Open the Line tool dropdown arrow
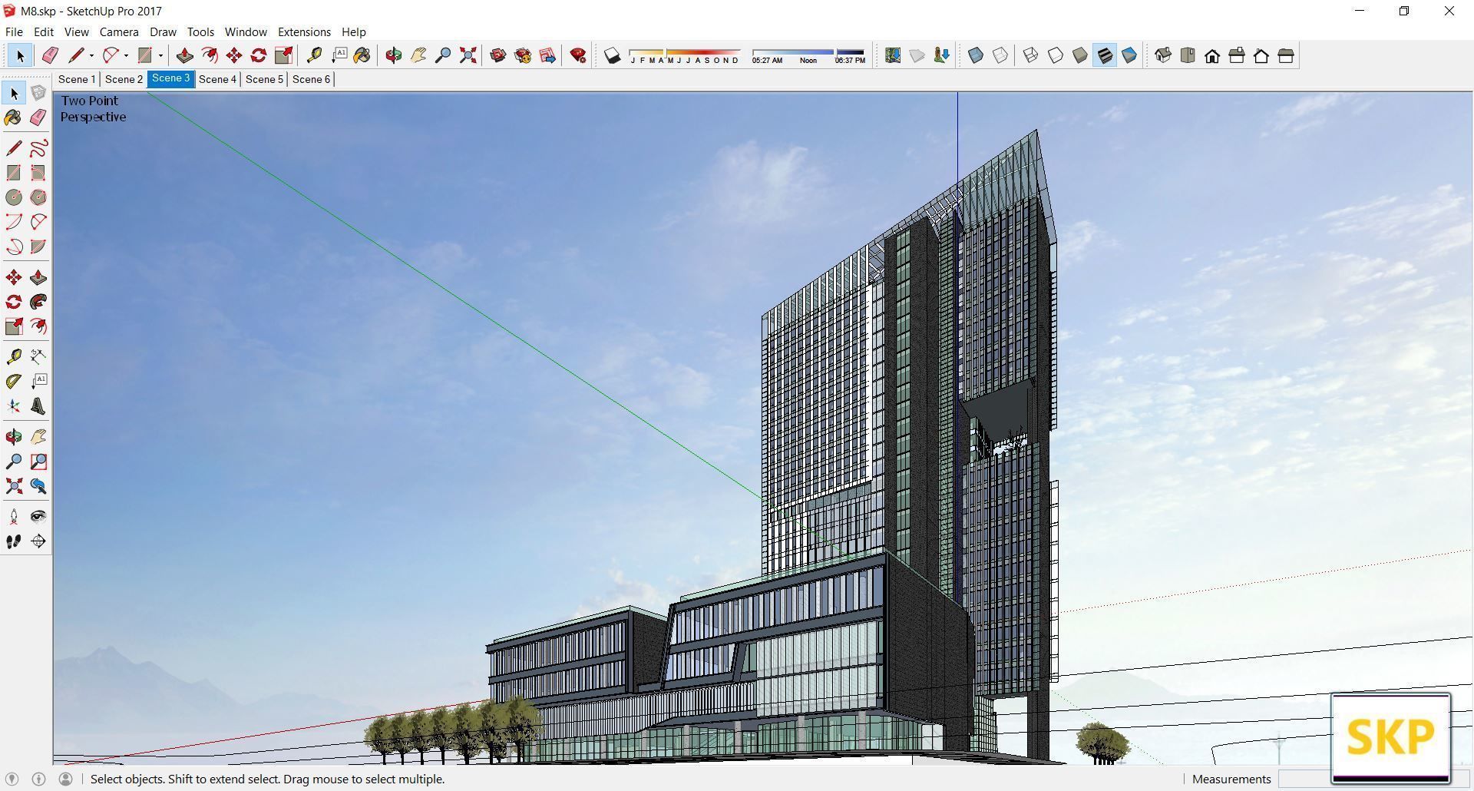Image resolution: width=1474 pixels, height=791 pixels. 91,55
